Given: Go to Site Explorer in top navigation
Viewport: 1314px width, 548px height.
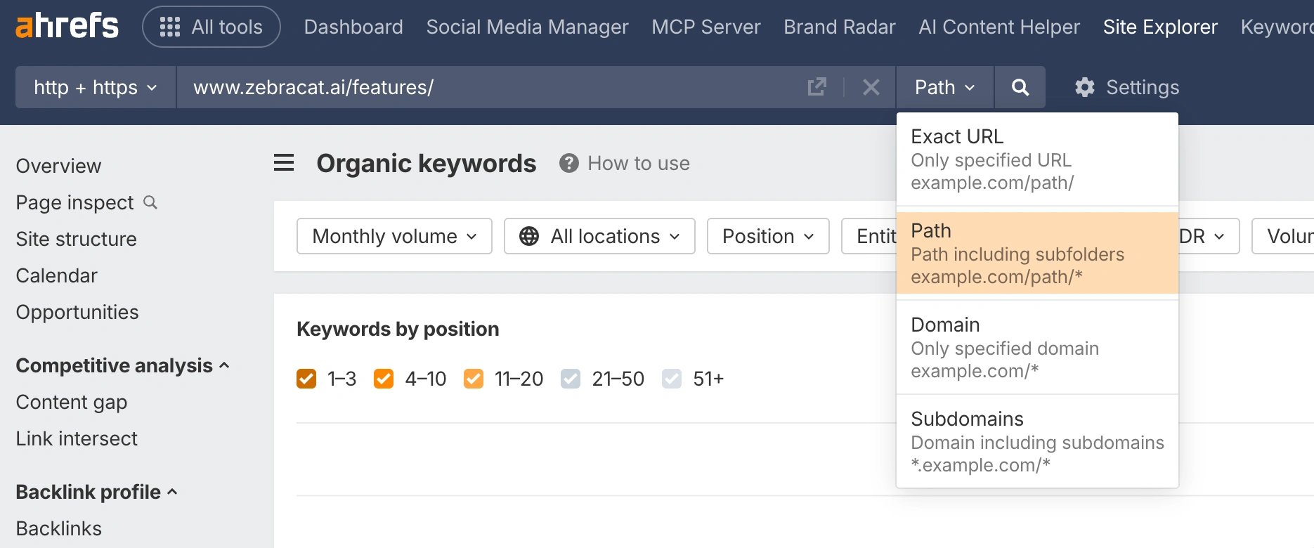Looking at the screenshot, I should click(1159, 27).
